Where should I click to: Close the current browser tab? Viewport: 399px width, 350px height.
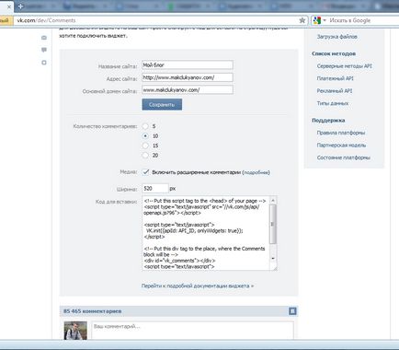(x=9, y=6)
